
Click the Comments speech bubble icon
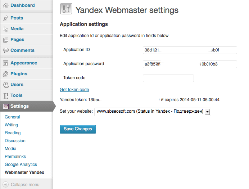[6, 50]
